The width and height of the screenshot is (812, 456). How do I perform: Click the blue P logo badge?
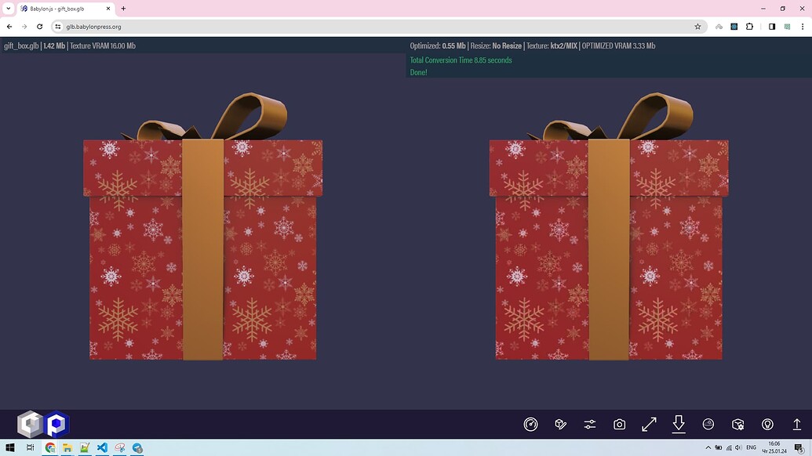pyautogui.click(x=55, y=424)
